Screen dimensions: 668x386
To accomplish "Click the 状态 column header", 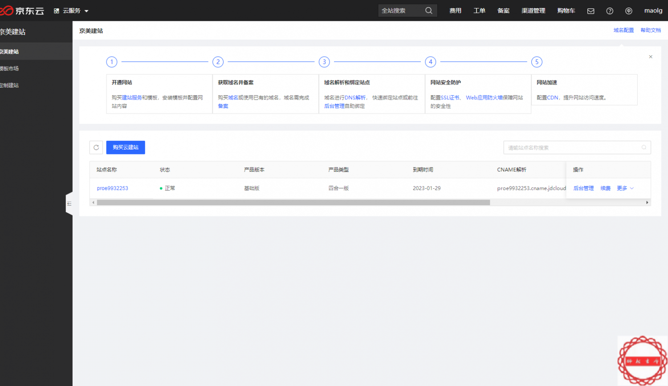I will tap(165, 170).
